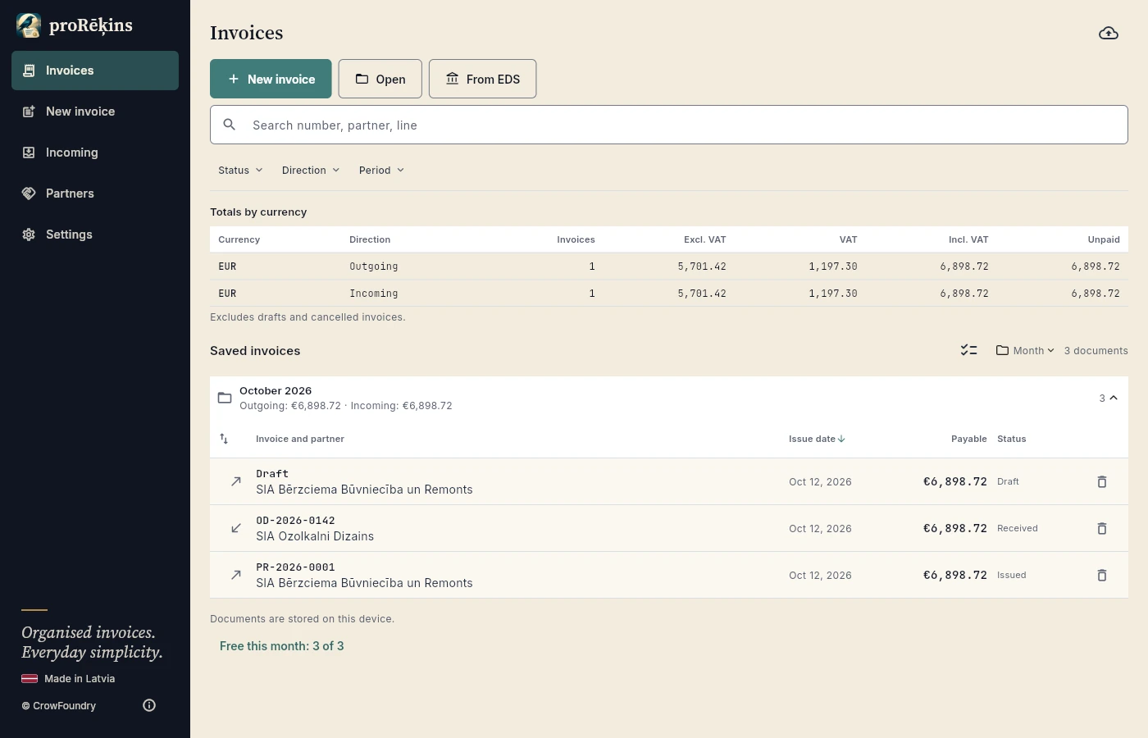Click the Issued status label

tap(1012, 575)
